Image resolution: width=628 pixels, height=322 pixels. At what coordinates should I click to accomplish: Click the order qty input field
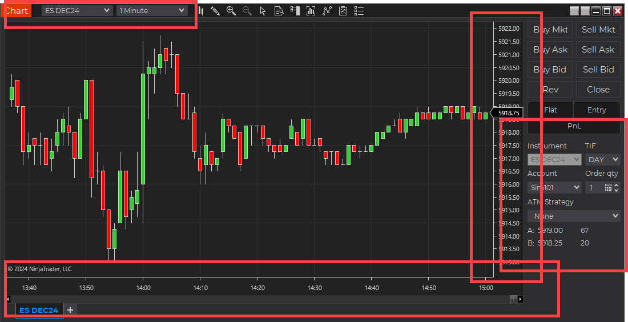(595, 187)
